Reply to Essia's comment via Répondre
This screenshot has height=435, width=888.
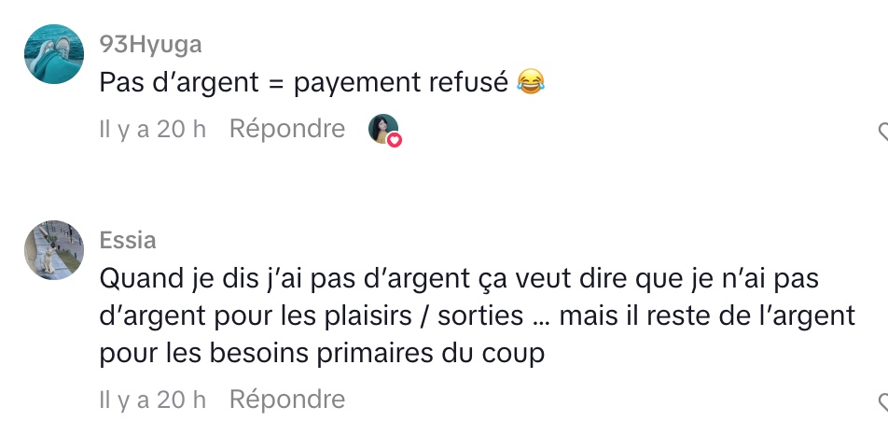[x=287, y=400]
